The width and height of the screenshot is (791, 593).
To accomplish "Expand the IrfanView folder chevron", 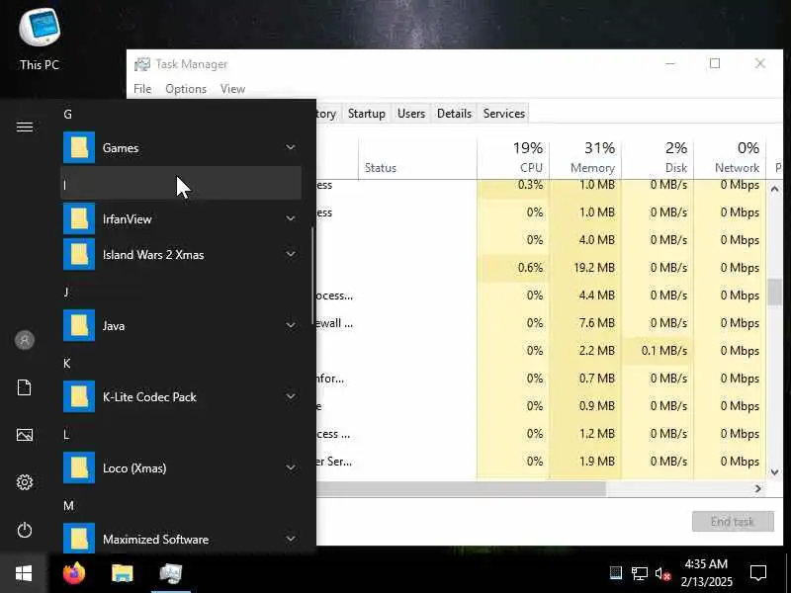I will (291, 218).
